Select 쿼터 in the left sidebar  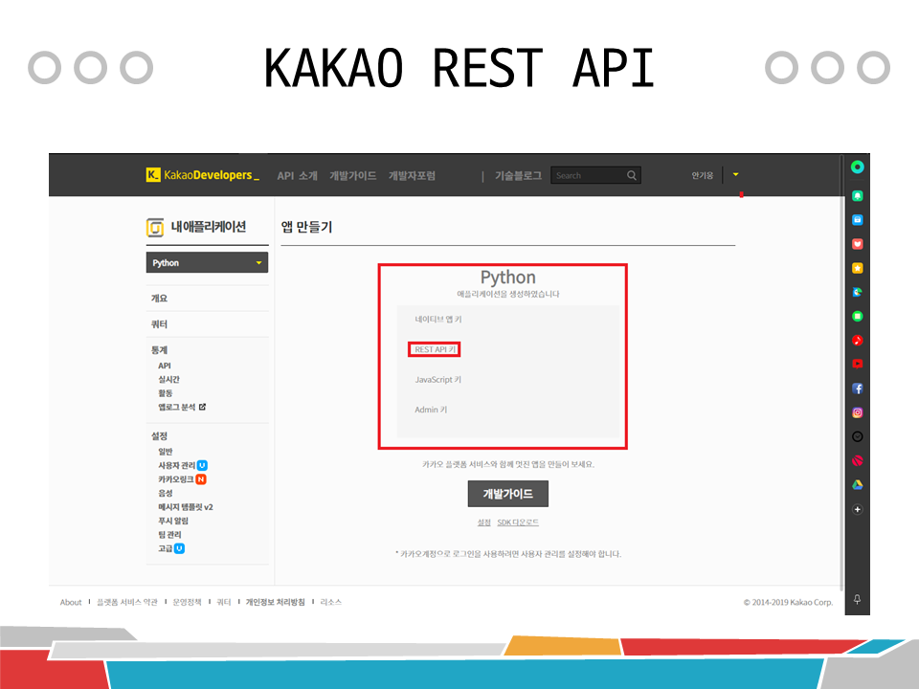click(x=160, y=324)
